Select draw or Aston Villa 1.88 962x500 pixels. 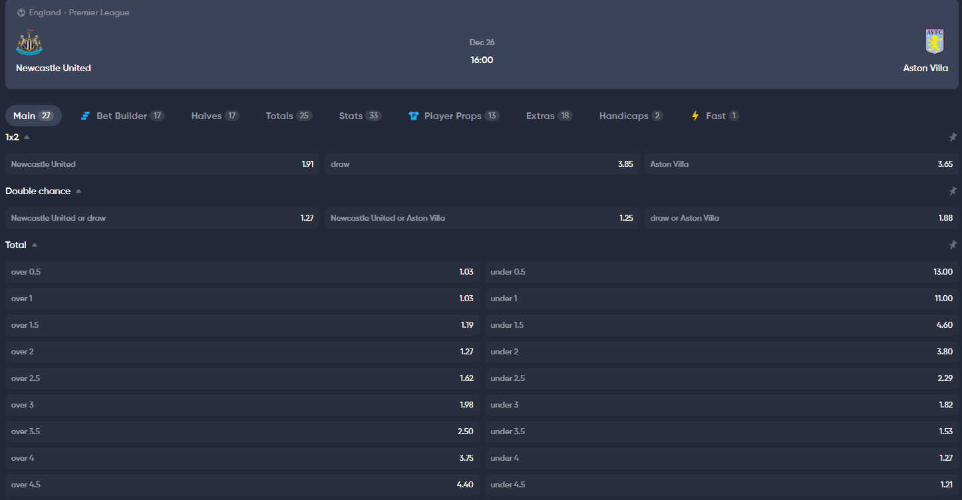(801, 218)
